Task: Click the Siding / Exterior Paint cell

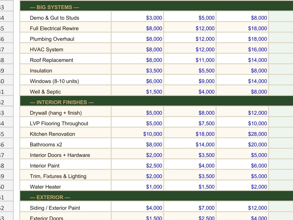Action: pyautogui.click(x=66, y=207)
